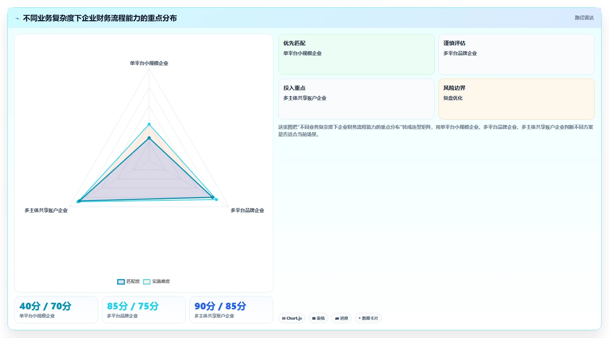Click the description paragraph starting 这张图把
The width and height of the screenshot is (609, 338).
(x=436, y=131)
